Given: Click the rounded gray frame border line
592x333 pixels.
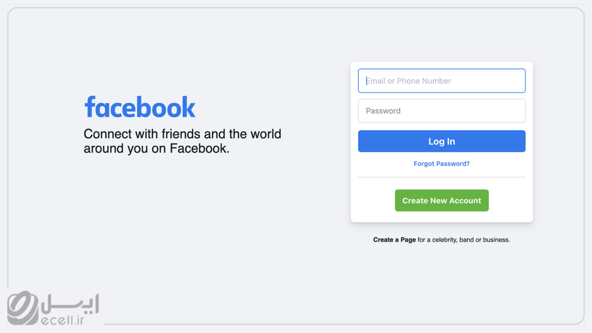Looking at the screenshot, I should tap(296, 8).
